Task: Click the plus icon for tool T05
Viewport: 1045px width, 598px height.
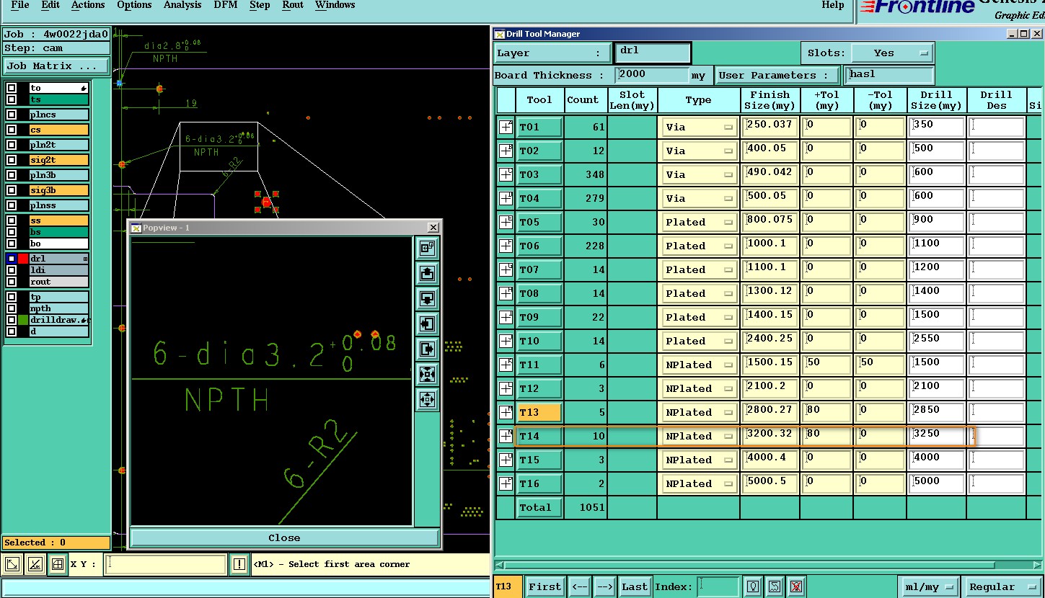Action: pos(506,223)
